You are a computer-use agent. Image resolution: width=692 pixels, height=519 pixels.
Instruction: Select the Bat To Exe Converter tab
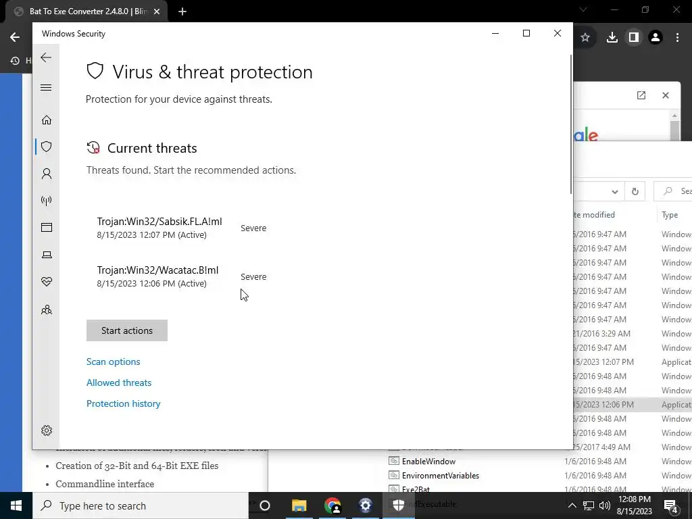coord(86,11)
